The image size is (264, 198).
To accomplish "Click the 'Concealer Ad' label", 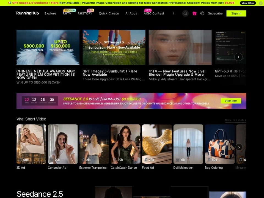I will click(x=57, y=168).
